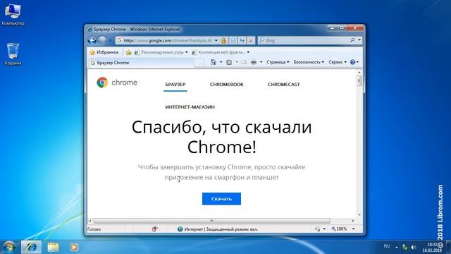Click the vertical scrollbar down arrow
The image size is (451, 254).
pyautogui.click(x=359, y=215)
